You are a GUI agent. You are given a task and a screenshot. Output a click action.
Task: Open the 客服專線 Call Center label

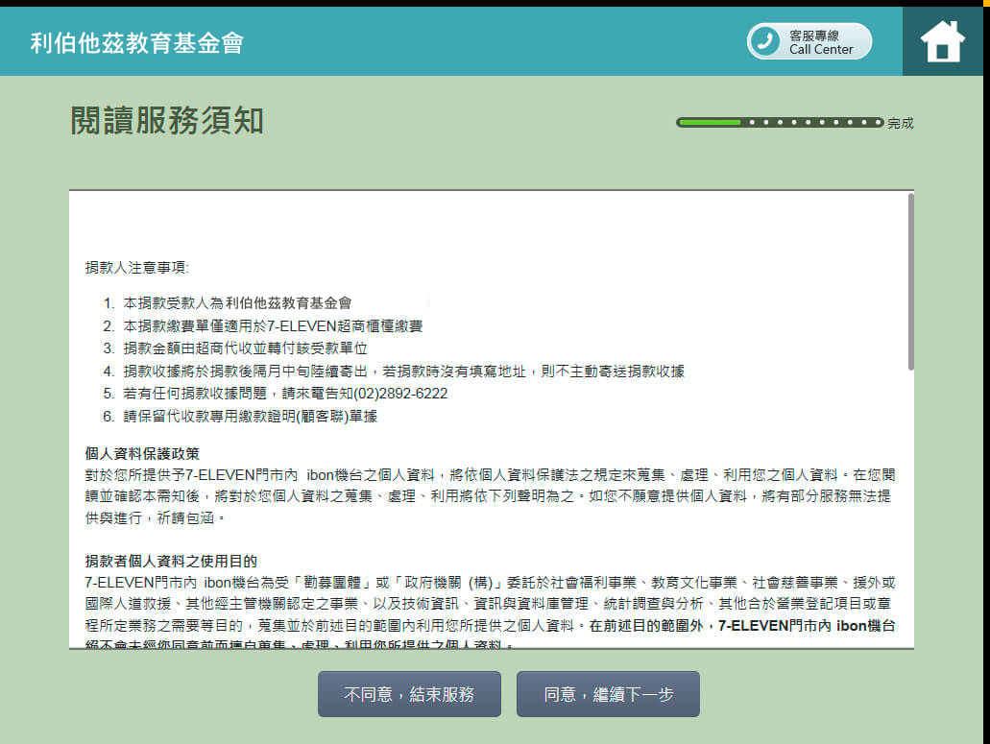click(x=821, y=42)
